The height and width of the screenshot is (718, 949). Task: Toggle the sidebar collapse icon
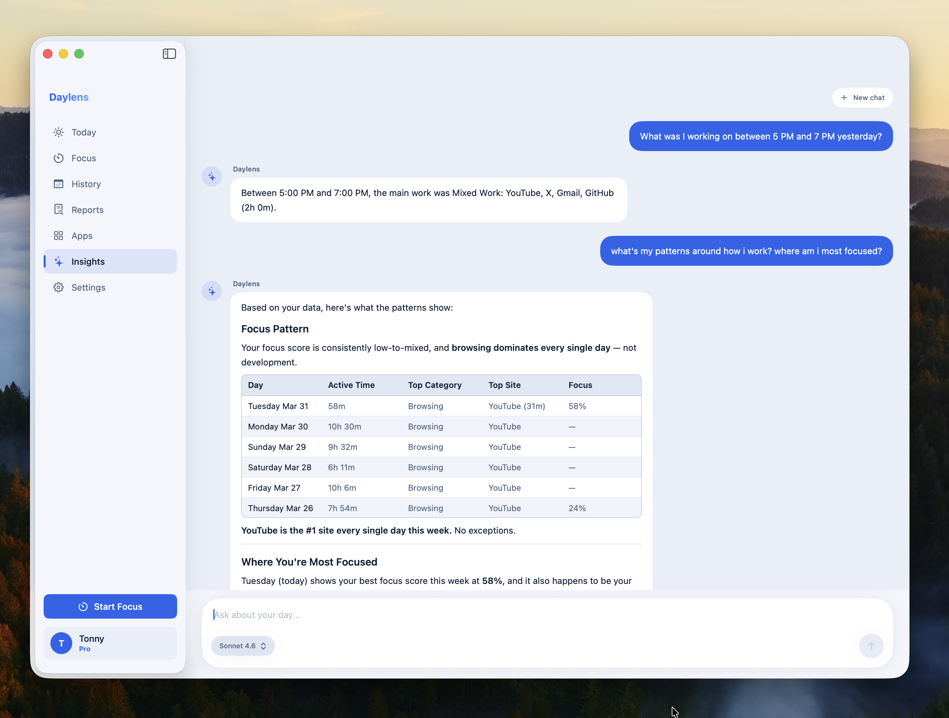[169, 53]
